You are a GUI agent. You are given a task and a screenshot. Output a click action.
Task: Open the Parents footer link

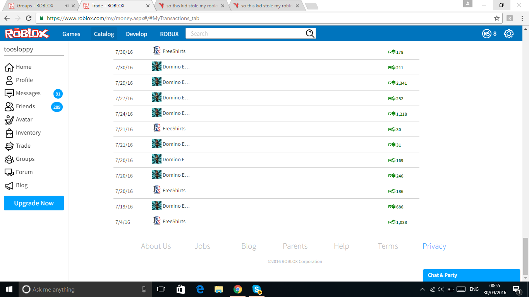coord(295,246)
